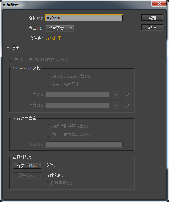Screen dimensions: 169x202
Task: Click the pencil edit icon for 类(C)
Action: coord(128,95)
